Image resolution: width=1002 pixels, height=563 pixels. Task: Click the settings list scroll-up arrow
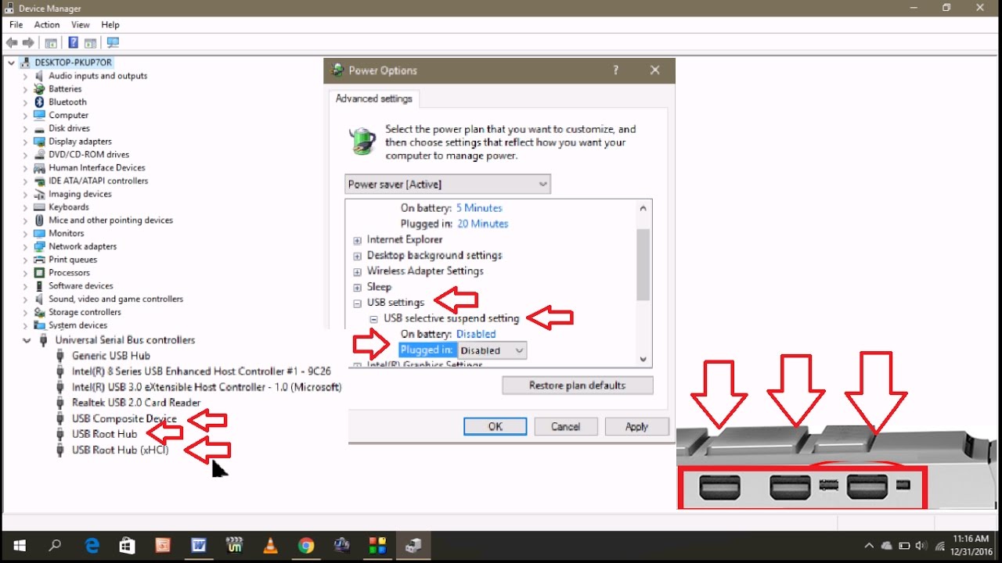643,208
